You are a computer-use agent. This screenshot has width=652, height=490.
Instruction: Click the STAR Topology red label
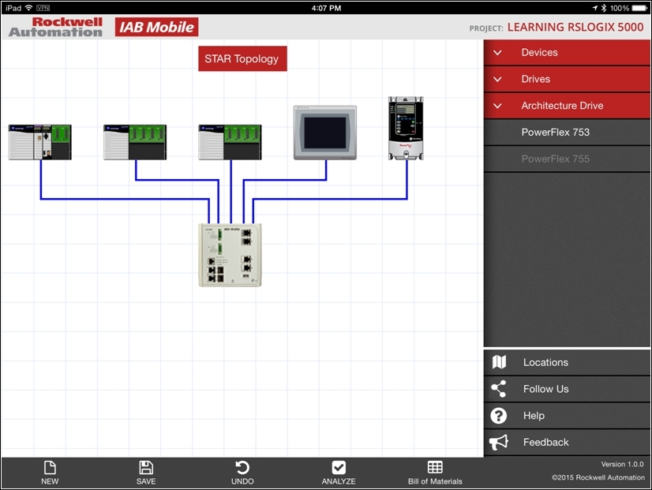242,59
